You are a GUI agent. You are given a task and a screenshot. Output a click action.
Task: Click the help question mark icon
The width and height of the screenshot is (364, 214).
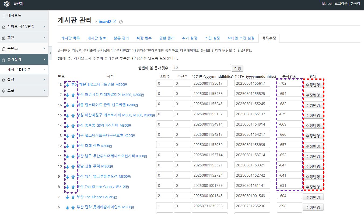[x=121, y=22]
